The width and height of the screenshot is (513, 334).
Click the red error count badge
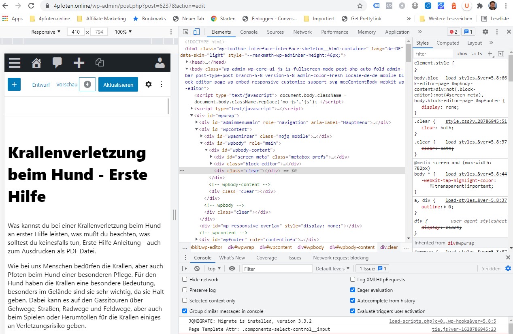click(453, 32)
